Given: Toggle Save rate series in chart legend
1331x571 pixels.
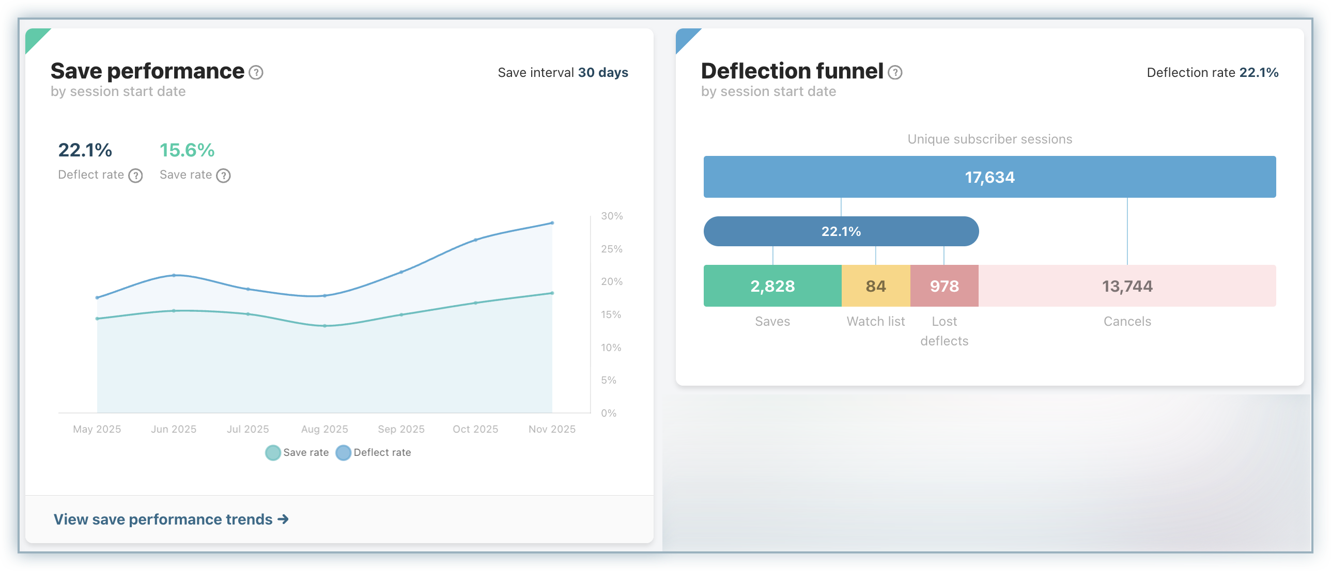Looking at the screenshot, I should (x=297, y=453).
